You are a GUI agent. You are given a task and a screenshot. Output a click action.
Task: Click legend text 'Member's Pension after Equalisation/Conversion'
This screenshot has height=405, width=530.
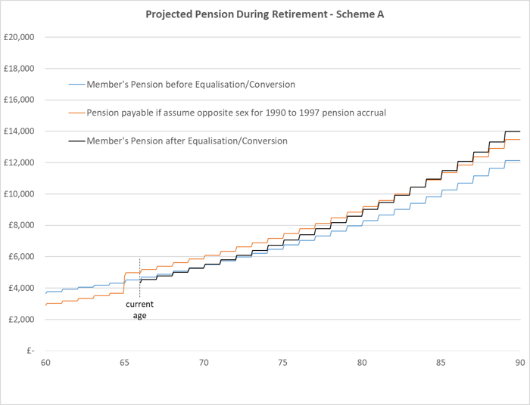[186, 141]
